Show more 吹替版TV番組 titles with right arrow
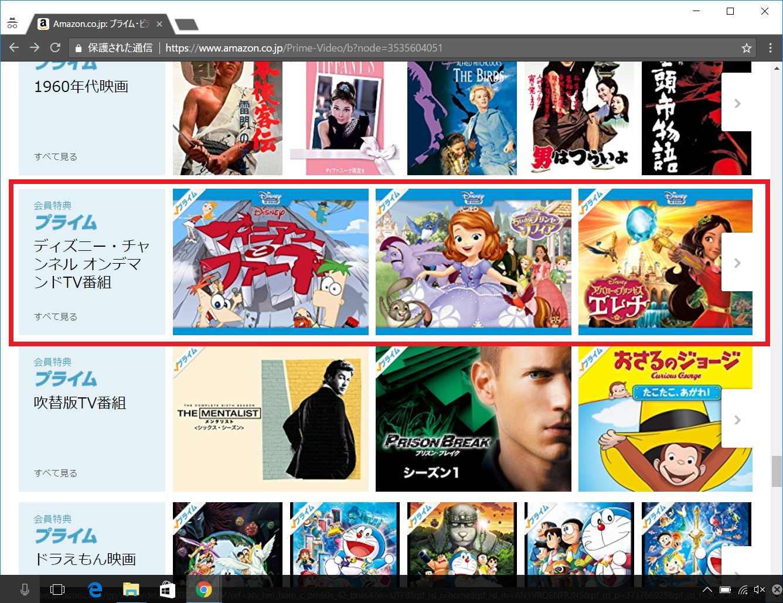 (737, 419)
